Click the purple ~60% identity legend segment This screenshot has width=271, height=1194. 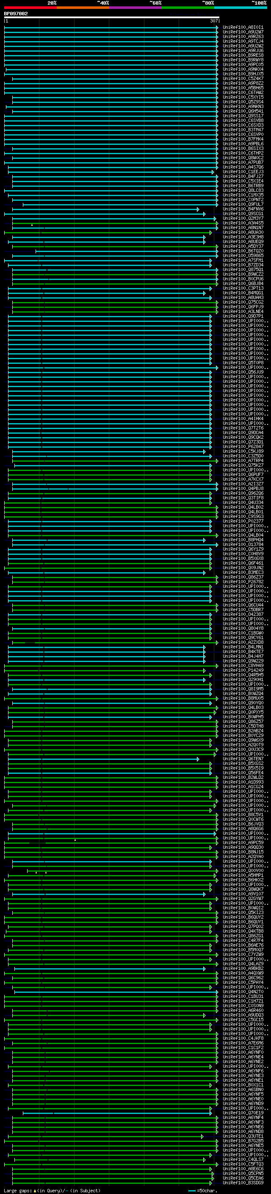click(x=136, y=8)
